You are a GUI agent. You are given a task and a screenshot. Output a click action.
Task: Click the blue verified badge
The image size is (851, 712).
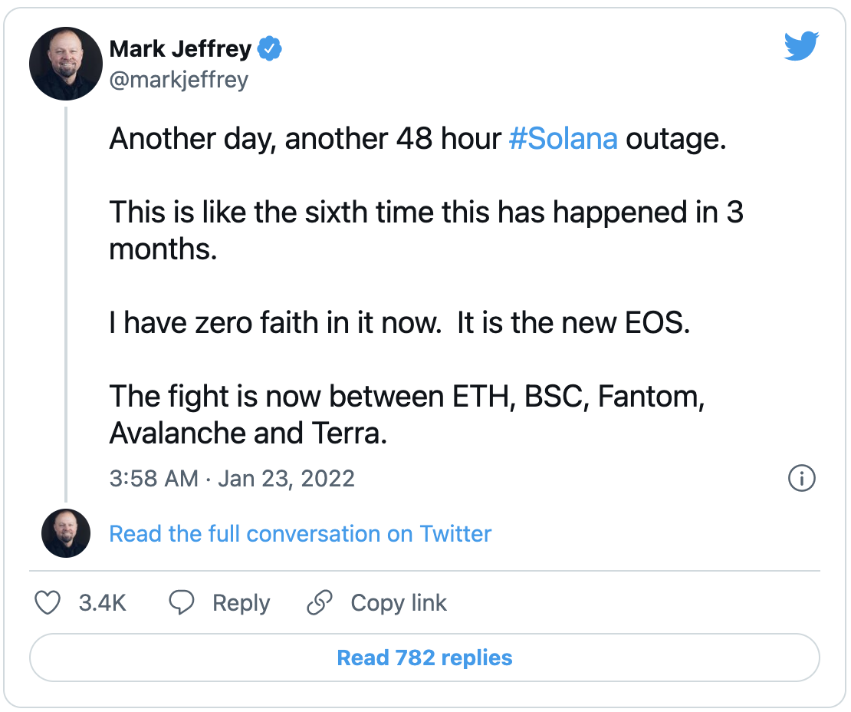[x=269, y=48]
